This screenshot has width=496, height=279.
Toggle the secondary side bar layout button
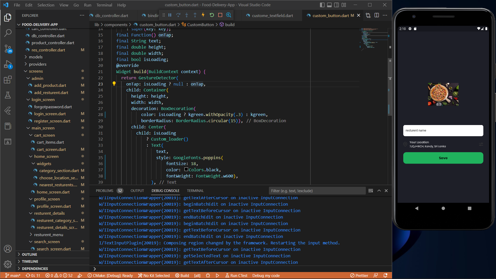pyautogui.click(x=337, y=5)
